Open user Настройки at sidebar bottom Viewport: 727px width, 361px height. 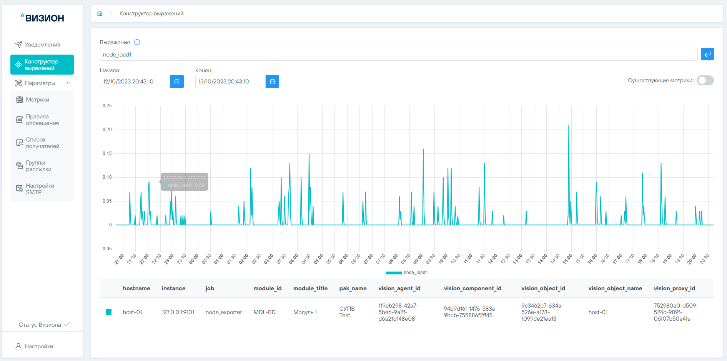tap(38, 346)
